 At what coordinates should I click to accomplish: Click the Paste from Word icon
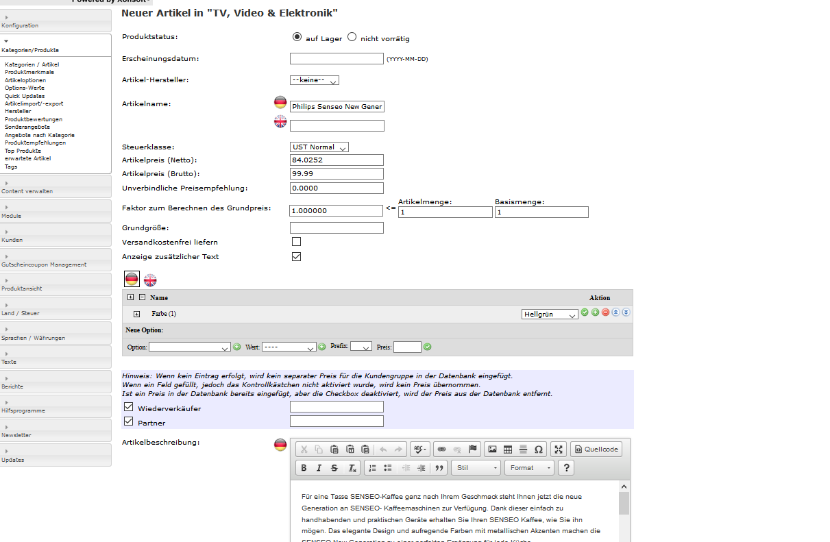tap(365, 449)
